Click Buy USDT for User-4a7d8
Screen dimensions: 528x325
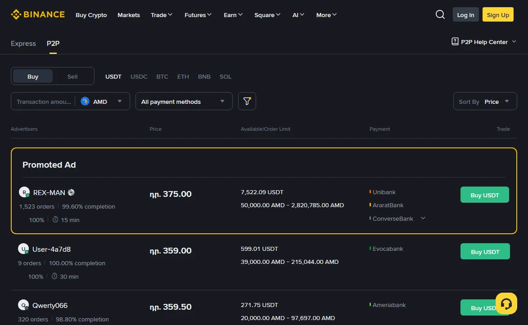click(x=485, y=251)
